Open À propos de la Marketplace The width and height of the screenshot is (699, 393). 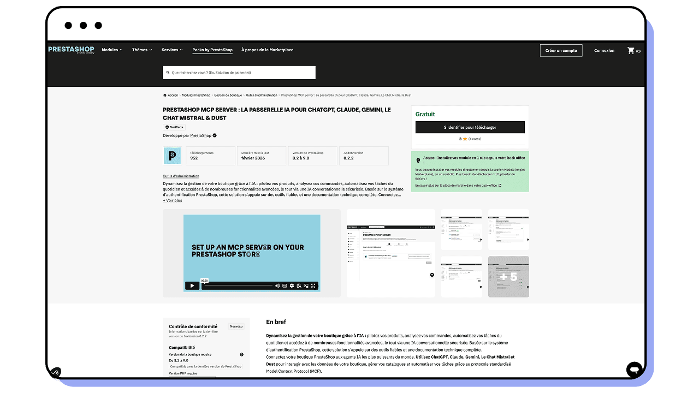(267, 50)
